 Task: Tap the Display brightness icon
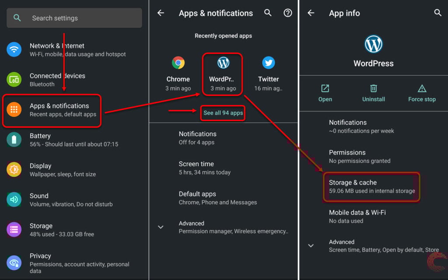tap(14, 169)
